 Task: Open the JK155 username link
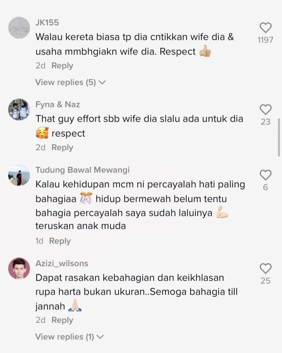pyautogui.click(x=47, y=23)
